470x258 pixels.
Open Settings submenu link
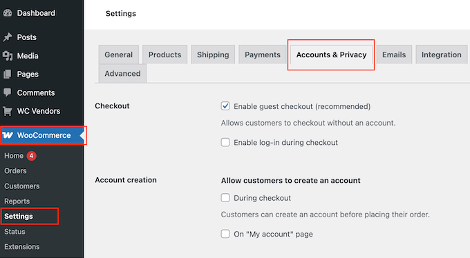click(x=19, y=216)
